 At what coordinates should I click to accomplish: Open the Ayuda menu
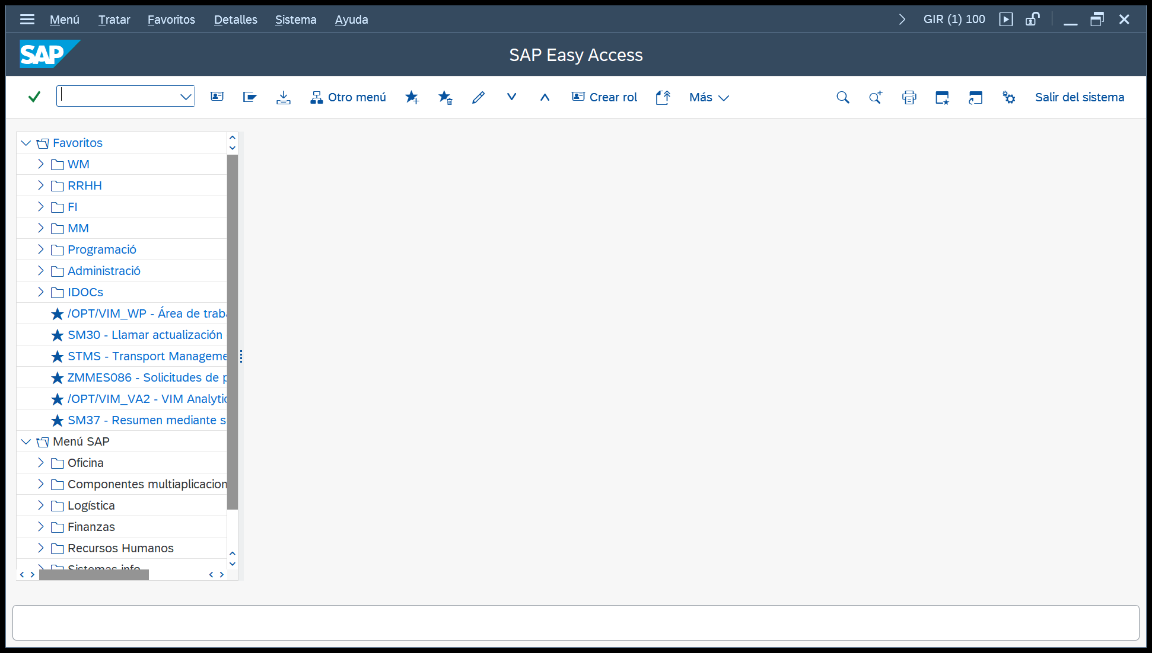351,20
